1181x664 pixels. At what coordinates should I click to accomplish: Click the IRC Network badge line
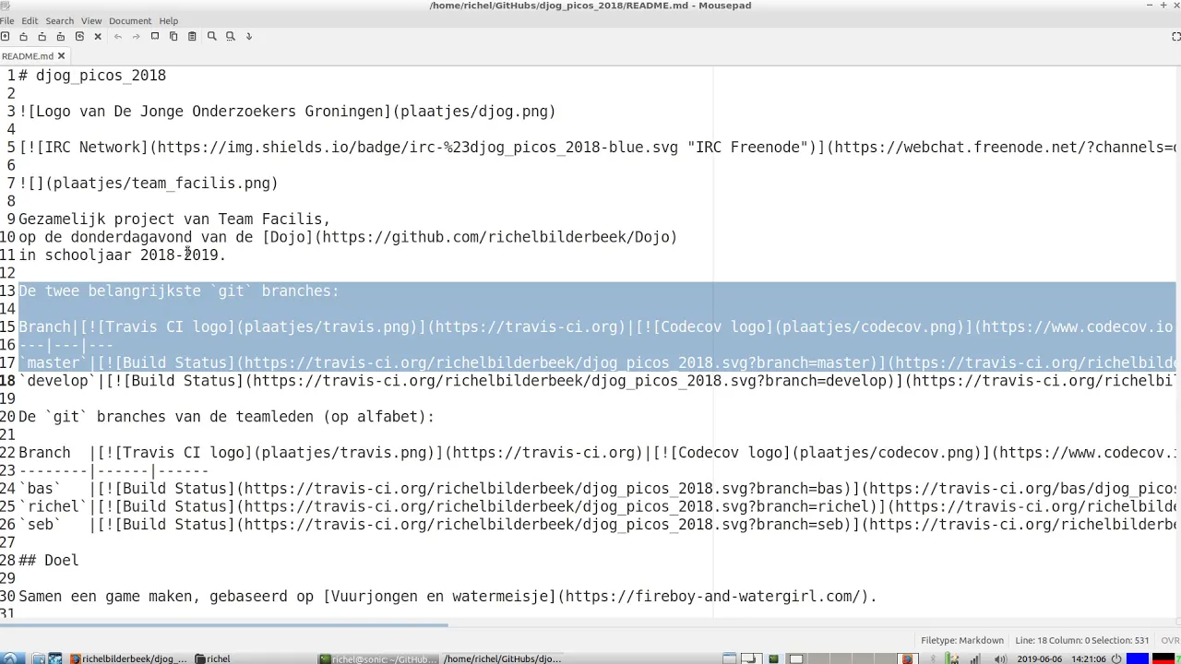(597, 148)
